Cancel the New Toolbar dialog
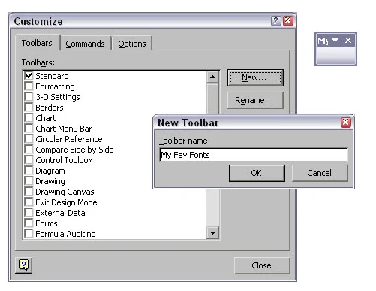 pyautogui.click(x=320, y=173)
